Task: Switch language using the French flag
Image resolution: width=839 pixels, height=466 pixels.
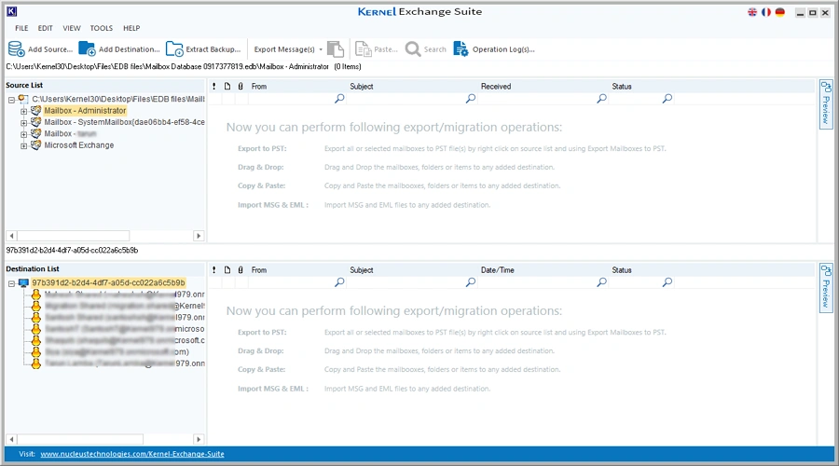Action: point(766,12)
